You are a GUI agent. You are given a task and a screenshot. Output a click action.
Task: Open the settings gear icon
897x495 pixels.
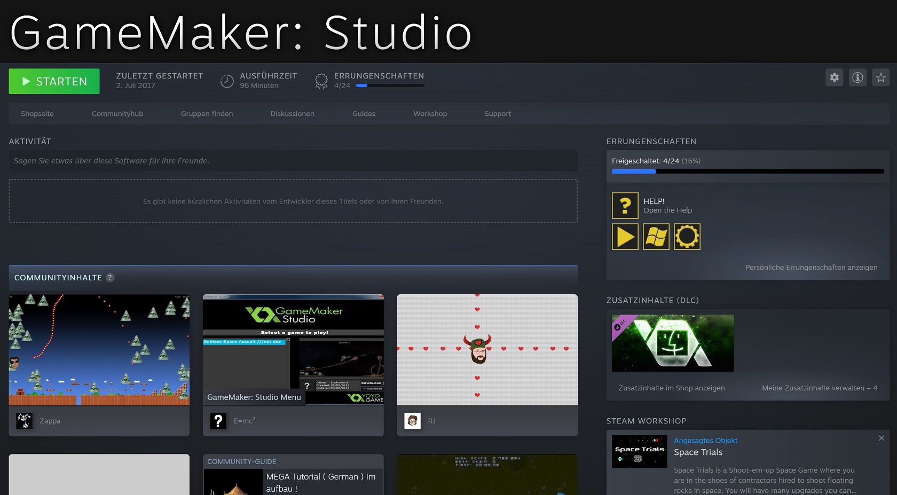(835, 77)
